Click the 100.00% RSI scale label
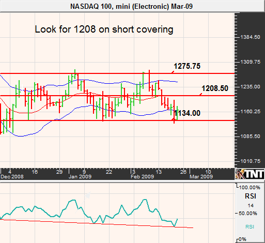265x243 pixels. pyautogui.click(x=250, y=188)
